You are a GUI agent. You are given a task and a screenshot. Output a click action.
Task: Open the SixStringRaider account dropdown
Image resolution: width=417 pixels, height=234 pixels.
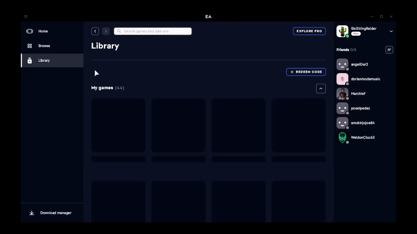pyautogui.click(x=391, y=31)
